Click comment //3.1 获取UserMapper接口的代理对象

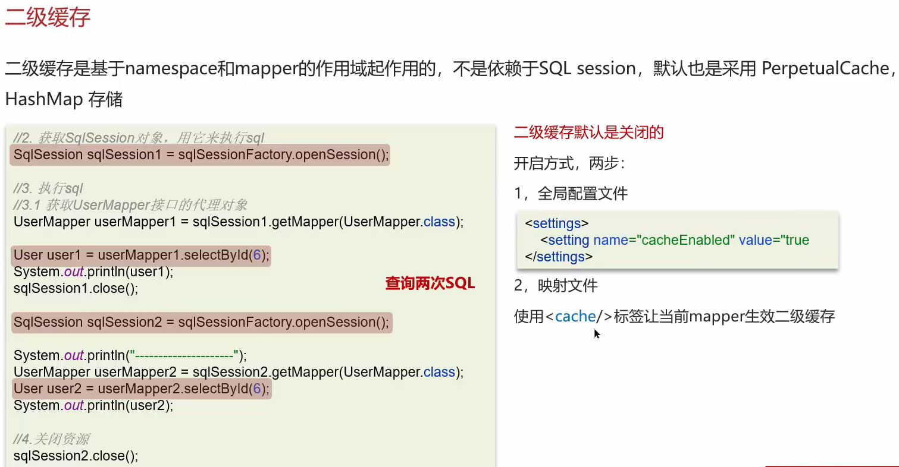tap(130, 206)
